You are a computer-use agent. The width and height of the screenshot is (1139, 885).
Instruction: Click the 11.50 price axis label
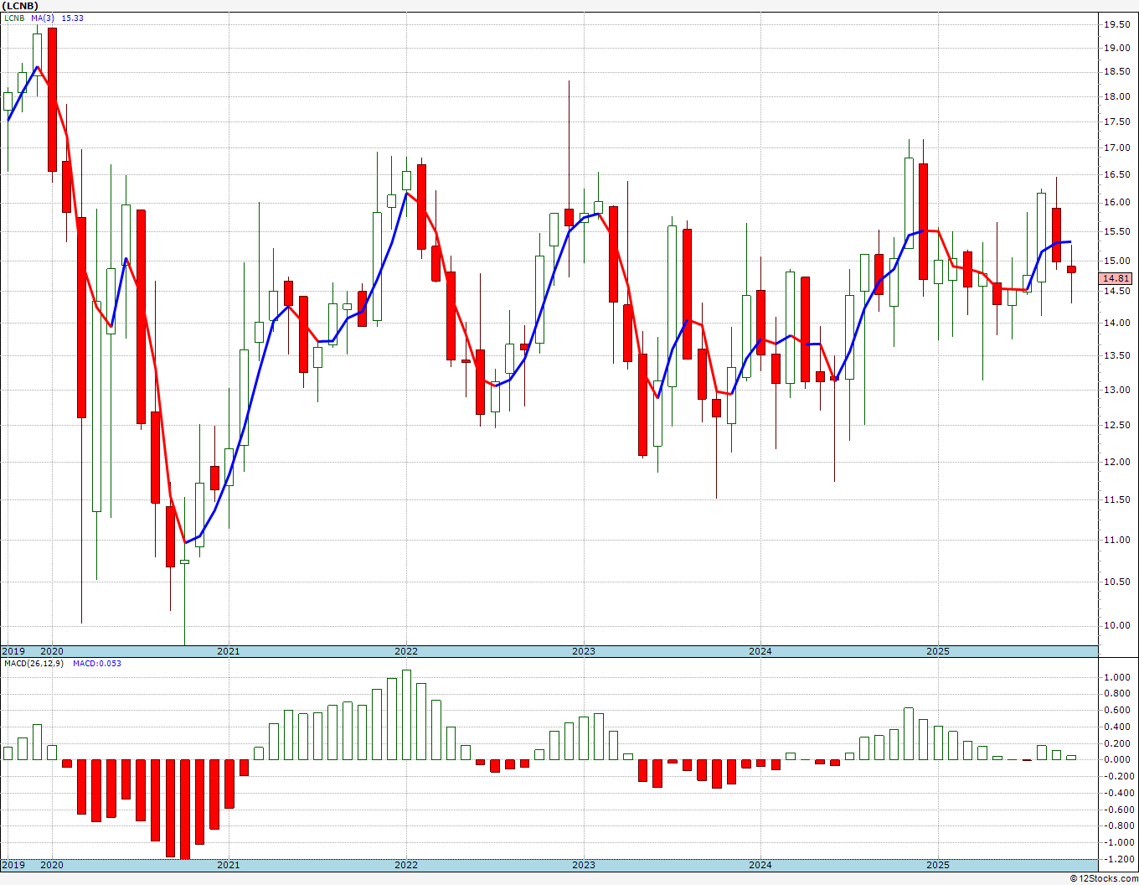1116,500
